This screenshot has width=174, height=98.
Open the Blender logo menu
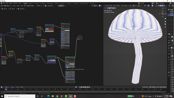(x=1, y=3)
